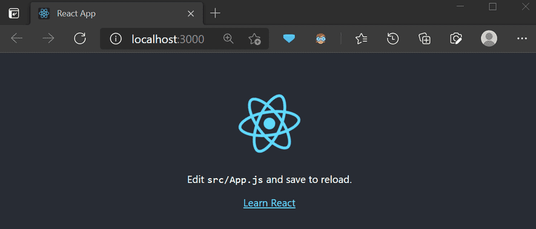Viewport: 536px width, 229px height.
Task: Click the React atom logo
Action: [x=270, y=123]
